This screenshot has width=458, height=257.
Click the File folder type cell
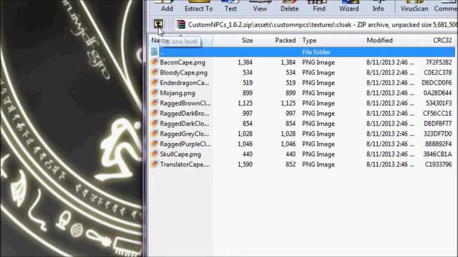(316, 52)
